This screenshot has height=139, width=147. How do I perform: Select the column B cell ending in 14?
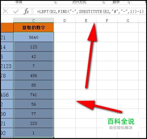point(7,47)
